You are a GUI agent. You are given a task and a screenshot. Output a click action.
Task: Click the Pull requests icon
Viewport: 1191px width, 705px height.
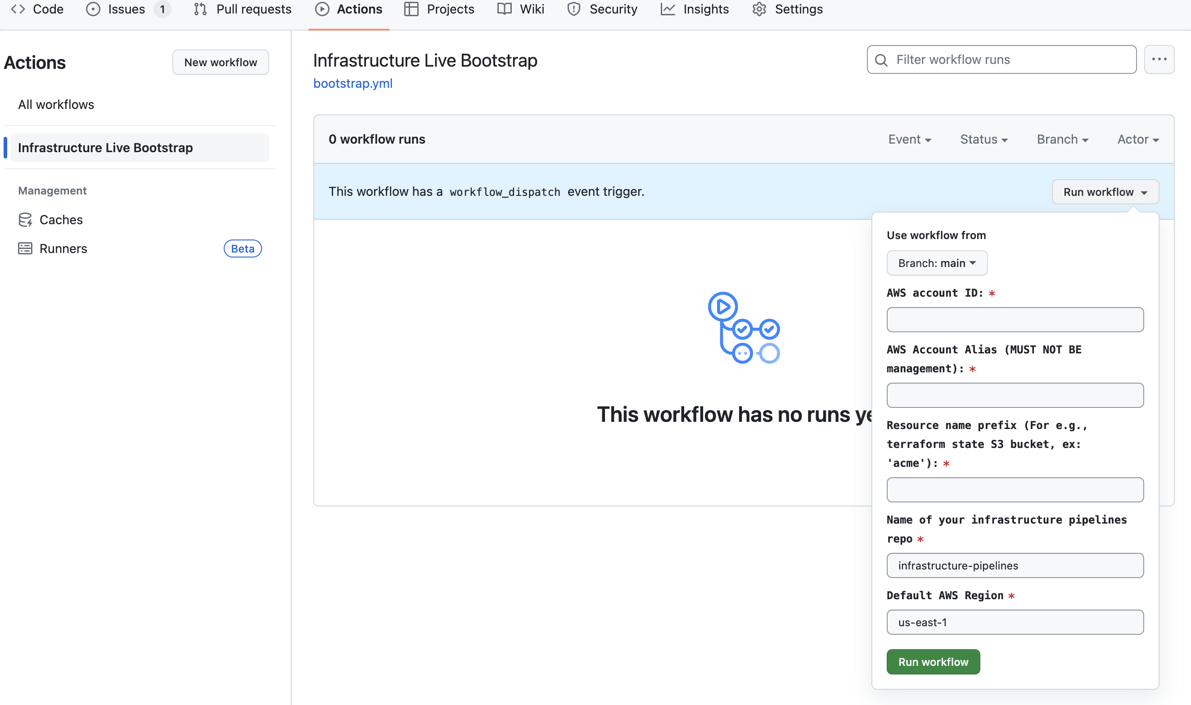click(200, 9)
